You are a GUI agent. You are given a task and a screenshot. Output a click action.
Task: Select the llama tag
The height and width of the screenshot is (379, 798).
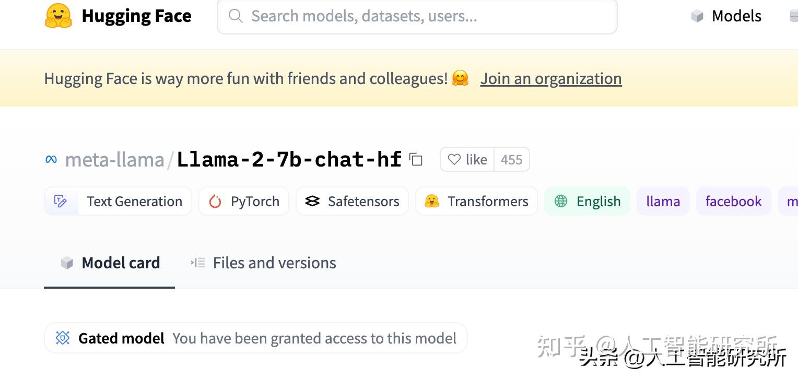pyautogui.click(x=663, y=202)
